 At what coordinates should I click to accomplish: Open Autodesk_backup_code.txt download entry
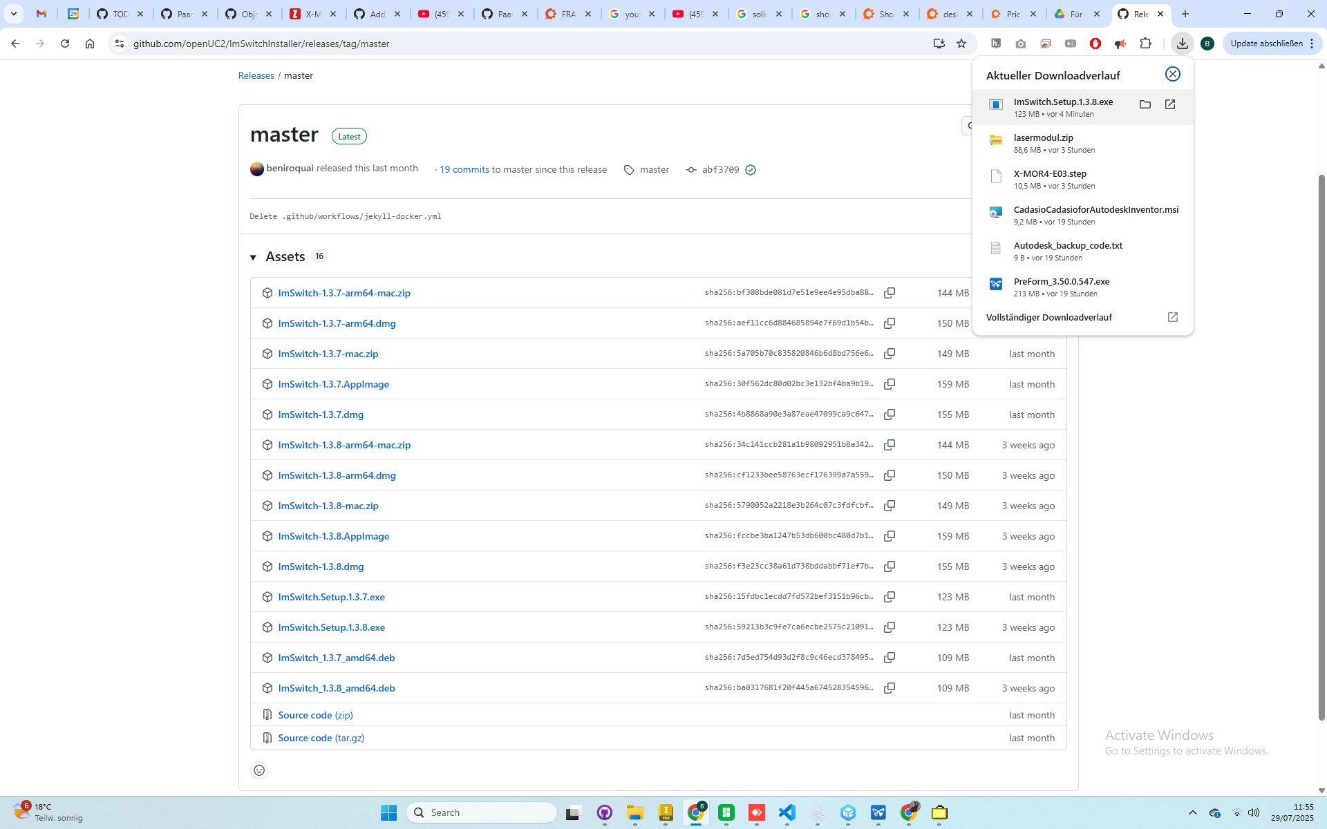(x=1082, y=251)
